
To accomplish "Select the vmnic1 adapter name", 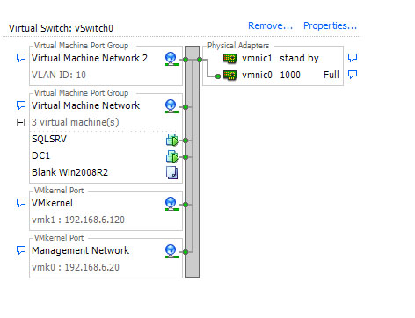I will [257, 58].
